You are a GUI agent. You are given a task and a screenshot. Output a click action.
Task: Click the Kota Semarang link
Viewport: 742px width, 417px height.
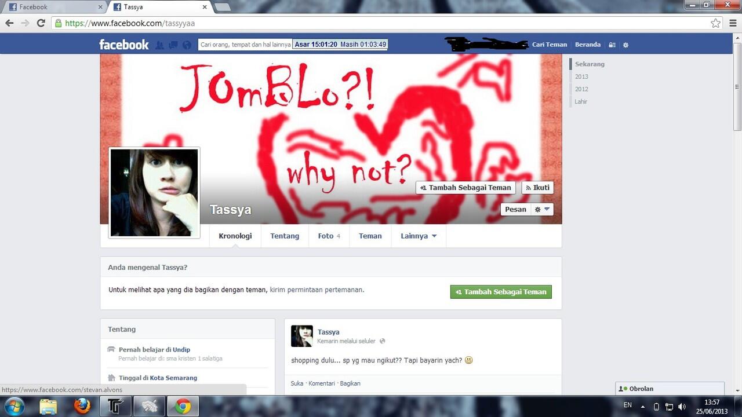(174, 378)
